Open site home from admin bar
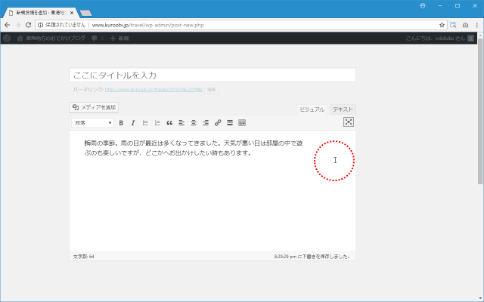 coord(51,39)
